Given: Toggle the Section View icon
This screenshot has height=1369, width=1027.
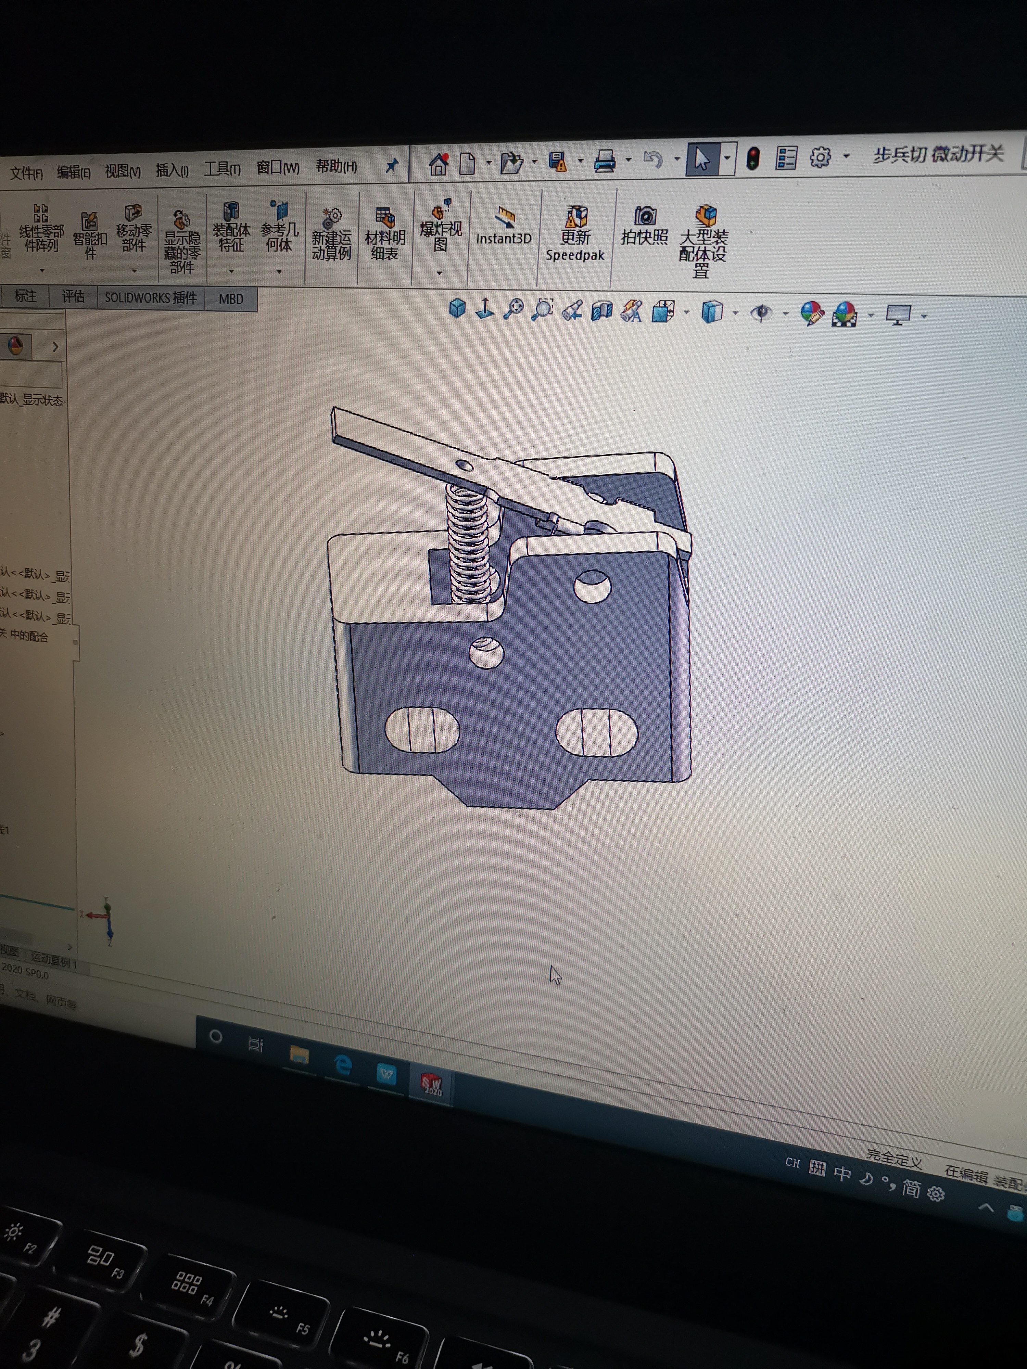Looking at the screenshot, I should (602, 311).
